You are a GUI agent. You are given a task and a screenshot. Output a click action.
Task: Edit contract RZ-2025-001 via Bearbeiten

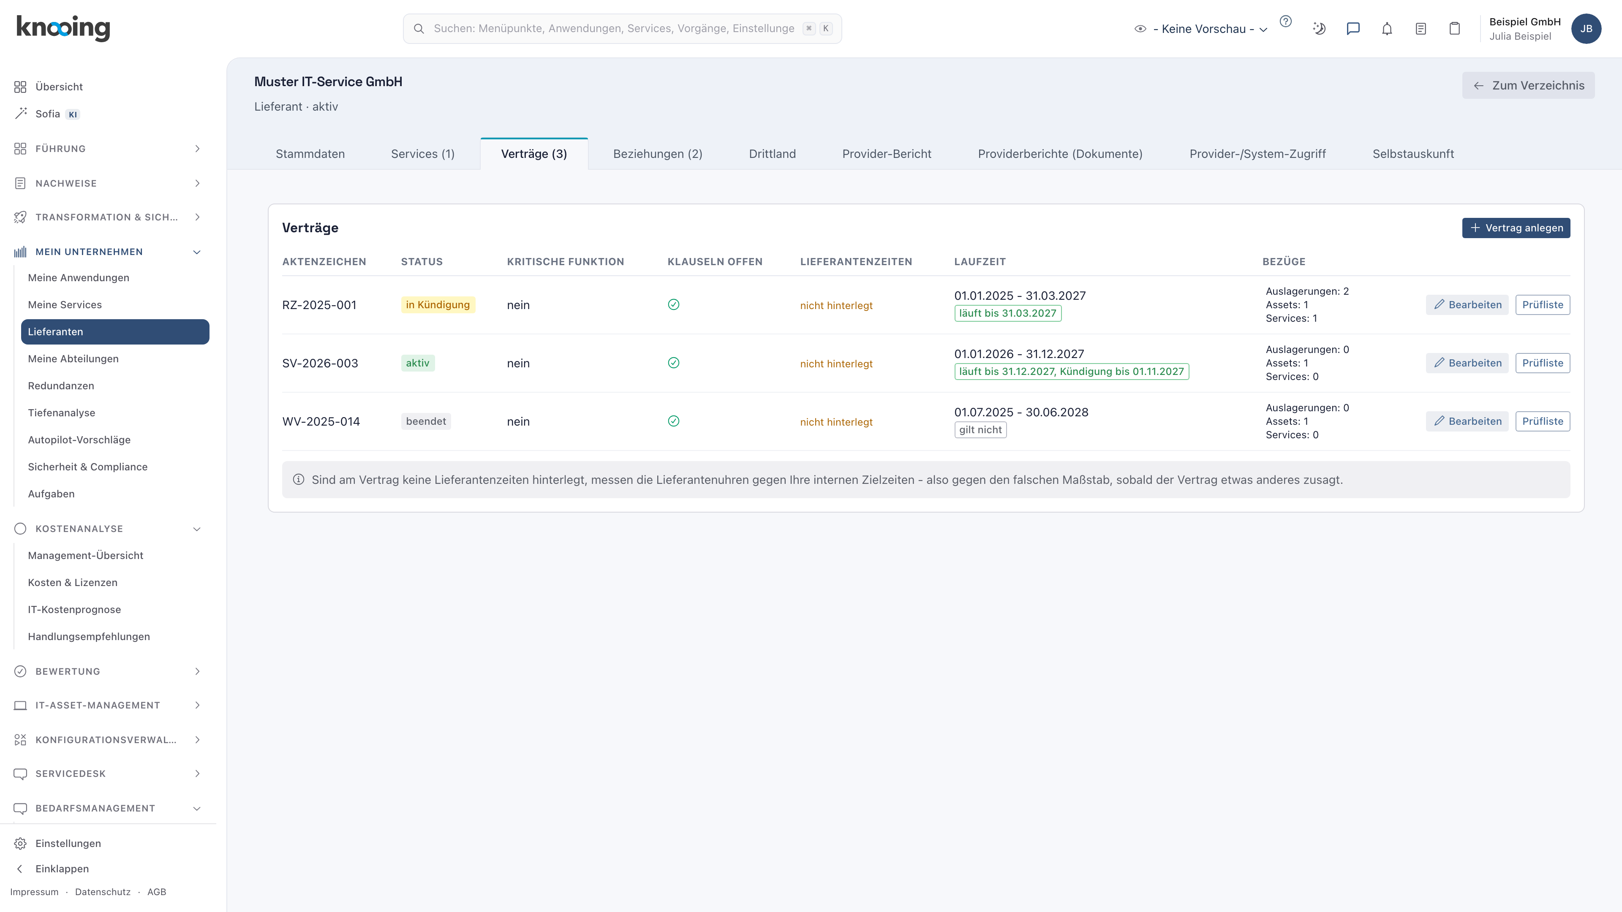coord(1467,304)
